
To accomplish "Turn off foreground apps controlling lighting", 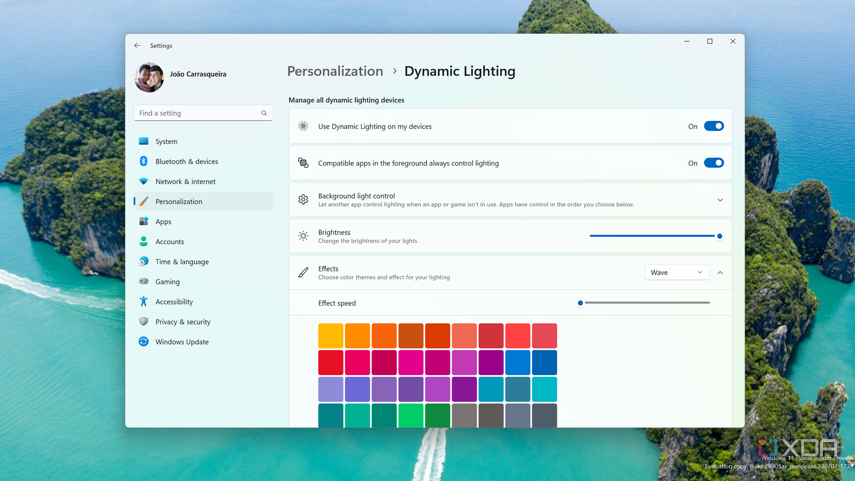I will [x=714, y=163].
